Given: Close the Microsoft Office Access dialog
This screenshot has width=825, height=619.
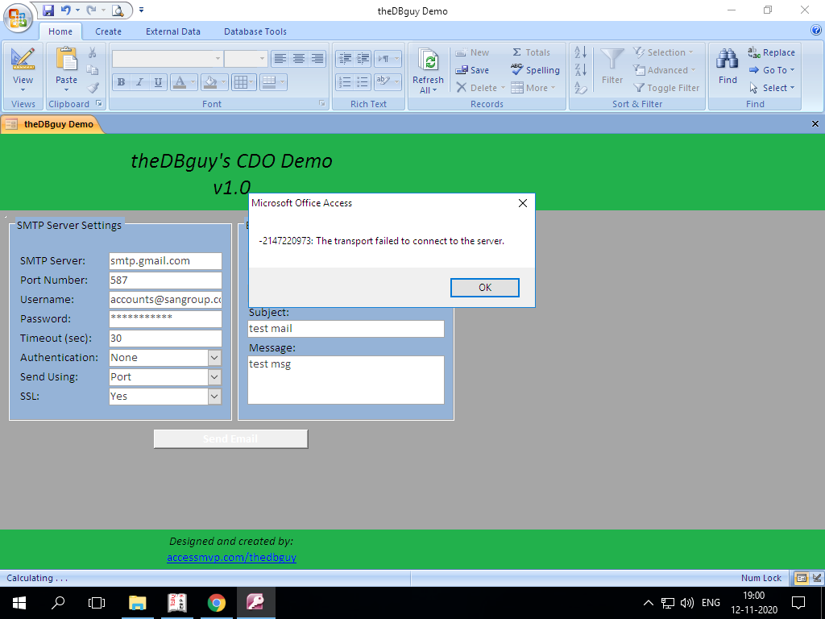Looking at the screenshot, I should click(522, 203).
